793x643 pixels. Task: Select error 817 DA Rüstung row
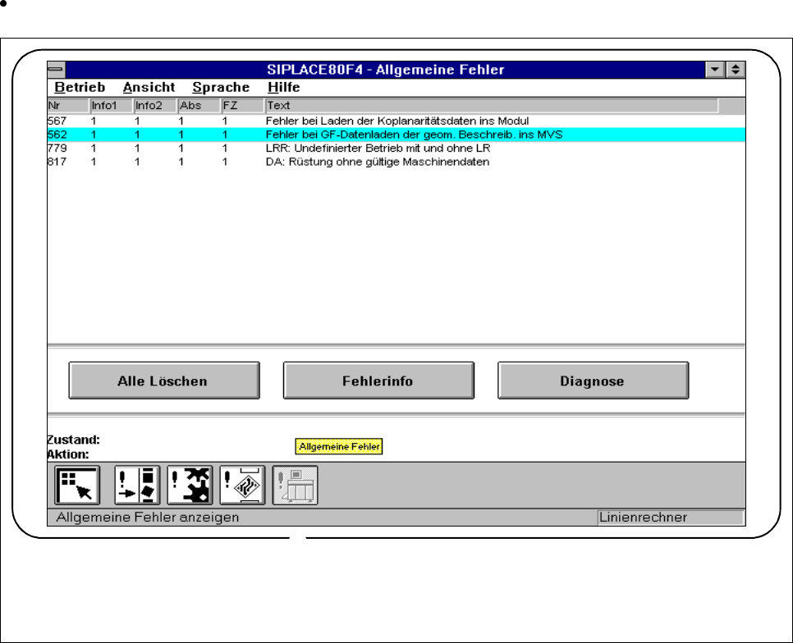click(396, 162)
